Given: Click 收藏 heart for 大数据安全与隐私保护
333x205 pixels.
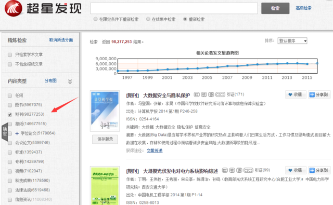Looking at the screenshot, I should pyautogui.click(x=296, y=94).
